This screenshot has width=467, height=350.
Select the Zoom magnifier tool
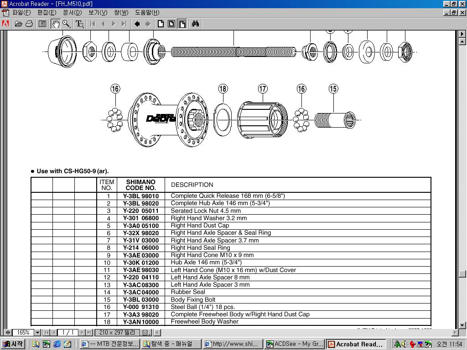coord(67,24)
